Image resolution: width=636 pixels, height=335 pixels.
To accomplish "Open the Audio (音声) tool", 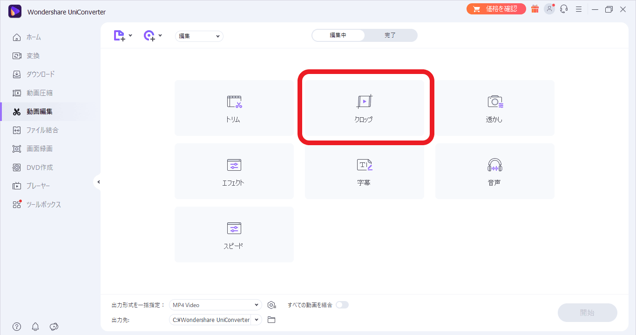I will coord(494,171).
